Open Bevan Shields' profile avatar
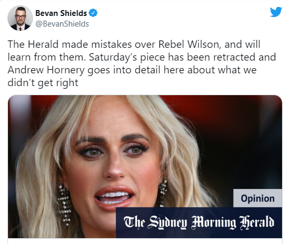 (20, 18)
